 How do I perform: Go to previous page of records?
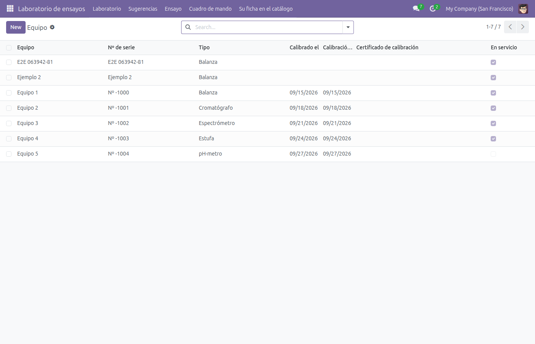coord(510,27)
